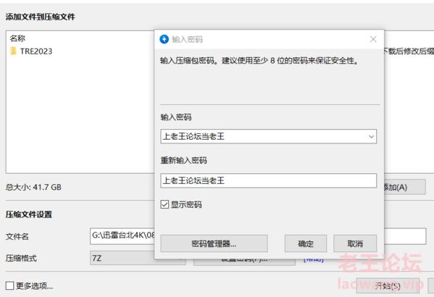Uncheck the 显示密码 checkbox
Viewport: 434px width, 297px height.
pos(164,204)
